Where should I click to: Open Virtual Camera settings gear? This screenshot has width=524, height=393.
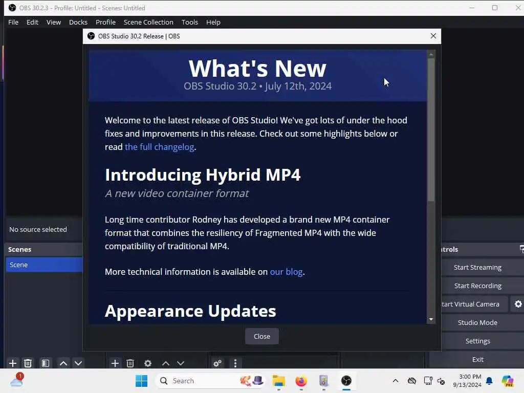tap(518, 304)
